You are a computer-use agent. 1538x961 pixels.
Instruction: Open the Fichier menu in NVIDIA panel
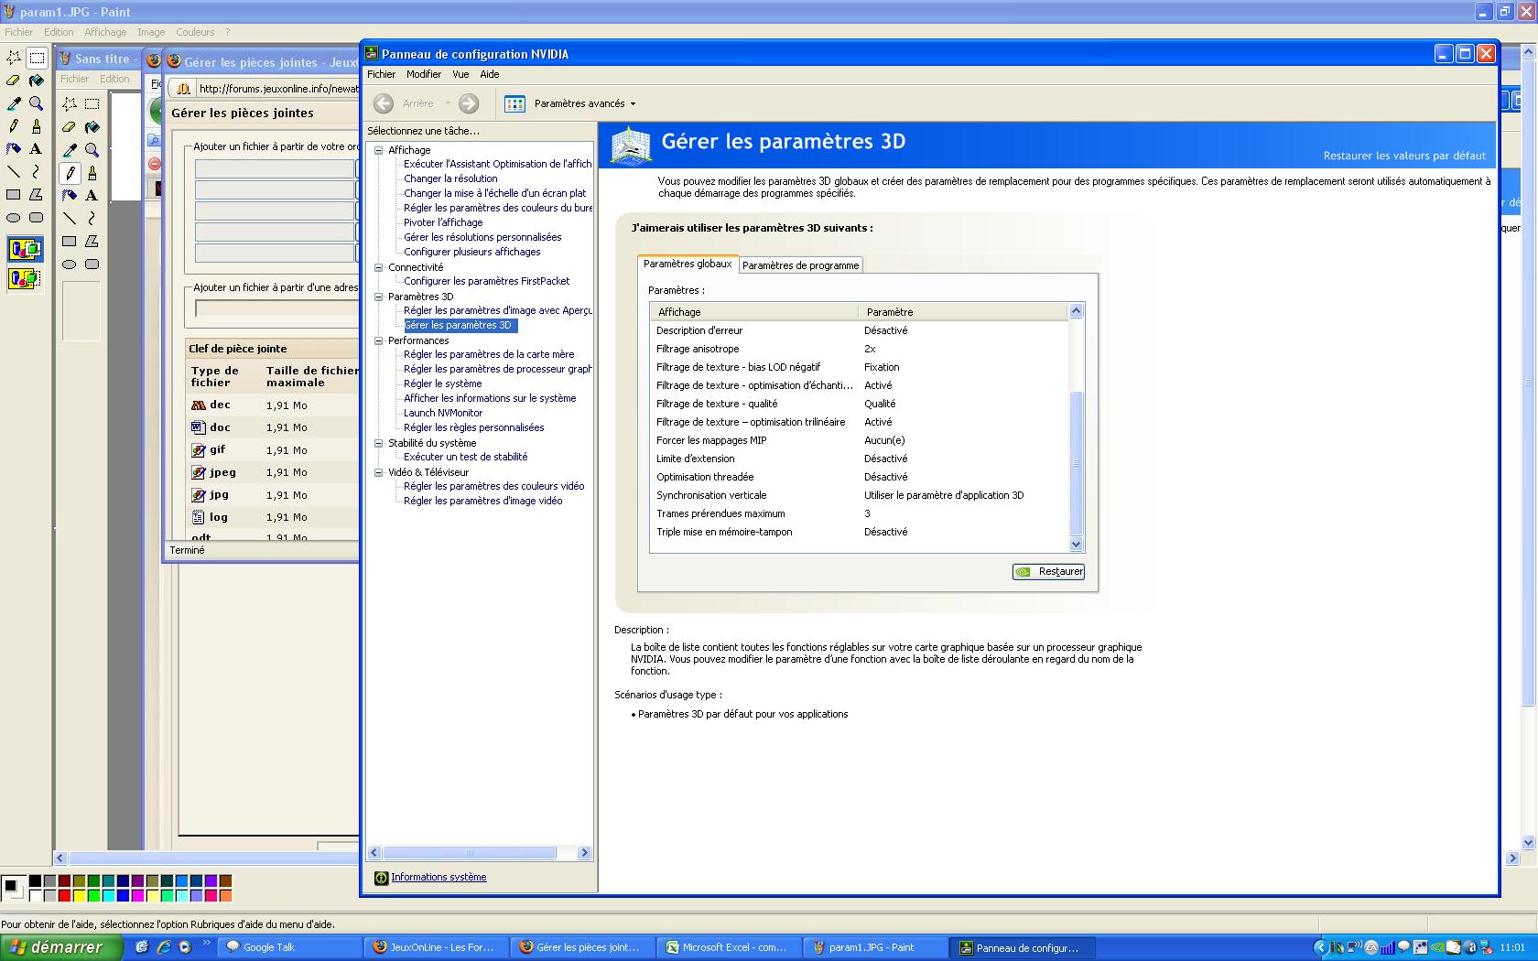click(x=381, y=74)
